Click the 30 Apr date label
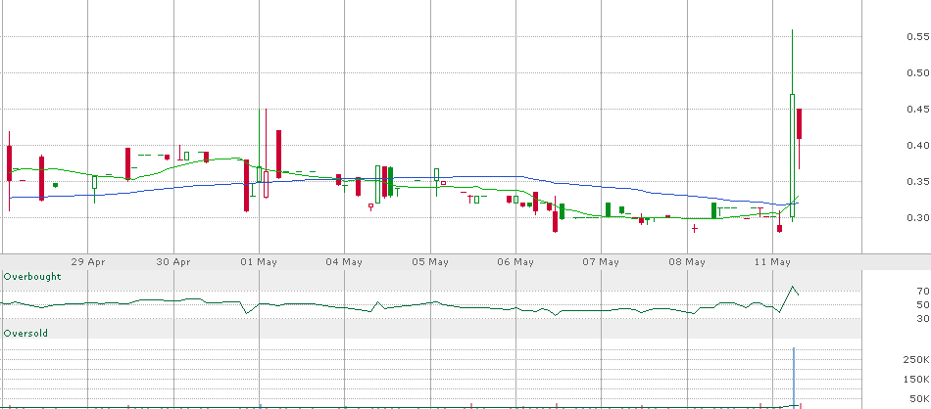The height and width of the screenshot is (409, 931). coord(174,261)
